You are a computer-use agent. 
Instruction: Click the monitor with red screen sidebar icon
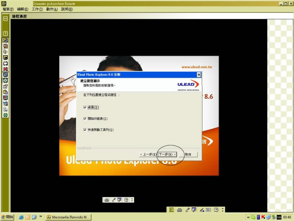click(x=6, y=98)
